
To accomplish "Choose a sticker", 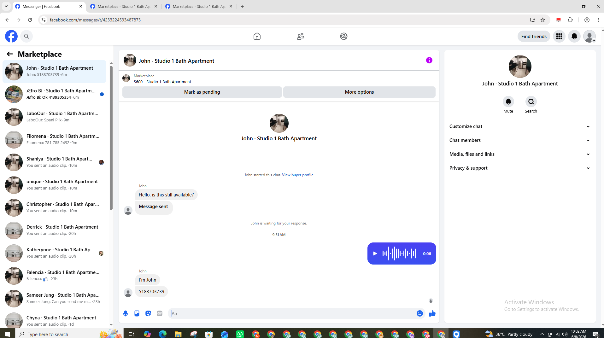I will tap(148, 313).
